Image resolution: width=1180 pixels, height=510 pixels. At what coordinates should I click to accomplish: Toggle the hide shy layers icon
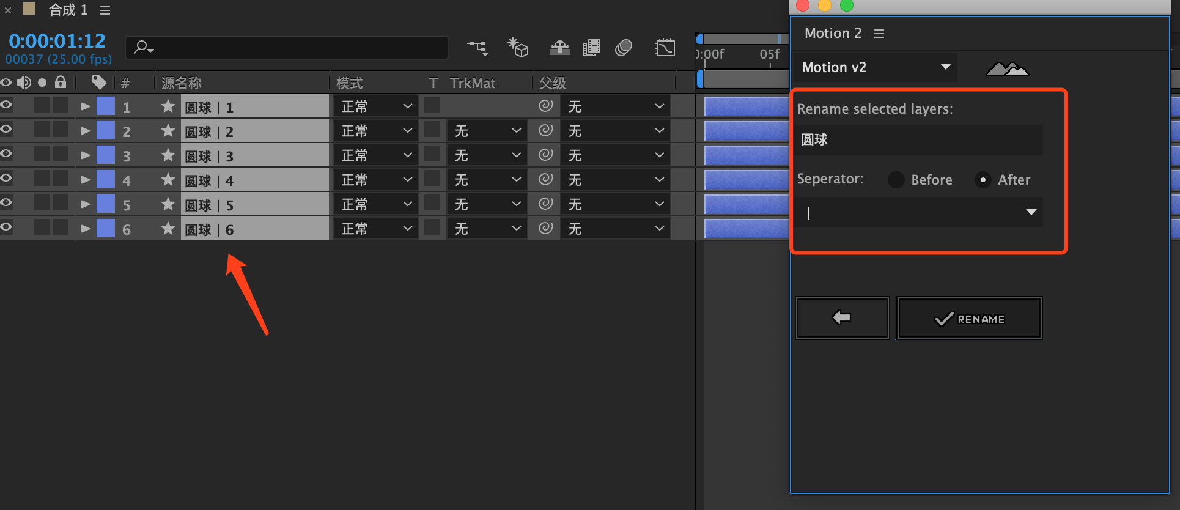coord(559,47)
